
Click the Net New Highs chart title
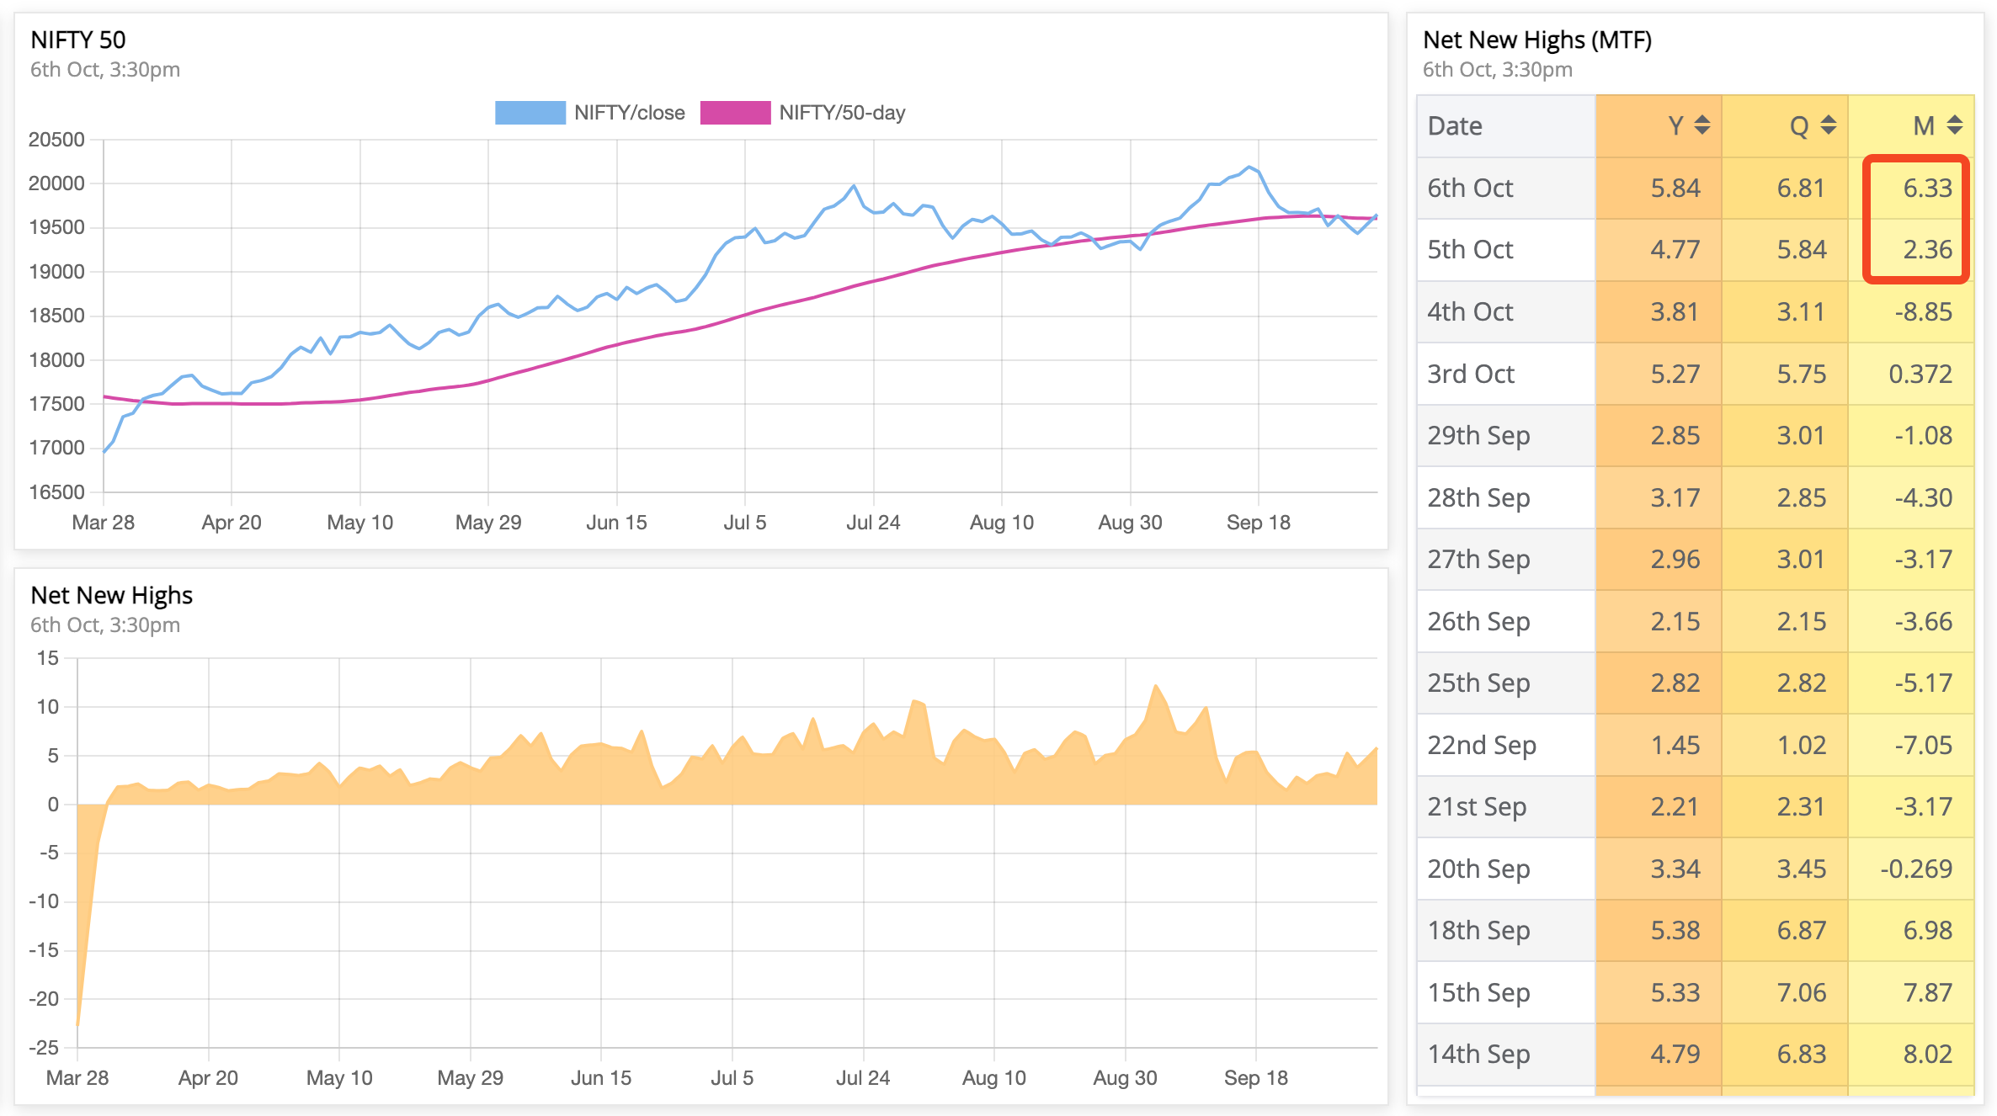(x=112, y=595)
